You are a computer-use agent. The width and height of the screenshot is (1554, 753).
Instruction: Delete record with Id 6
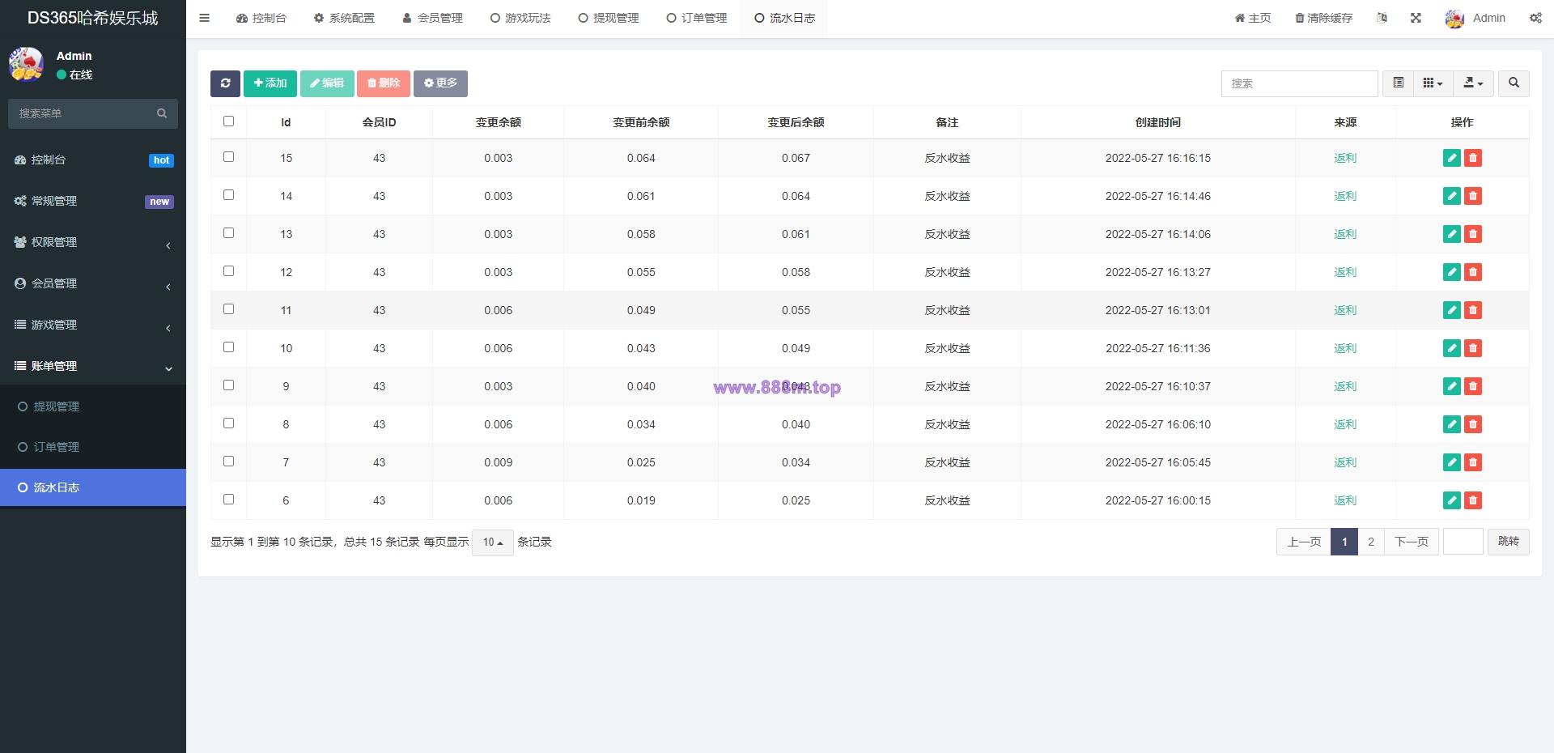pyautogui.click(x=1473, y=500)
